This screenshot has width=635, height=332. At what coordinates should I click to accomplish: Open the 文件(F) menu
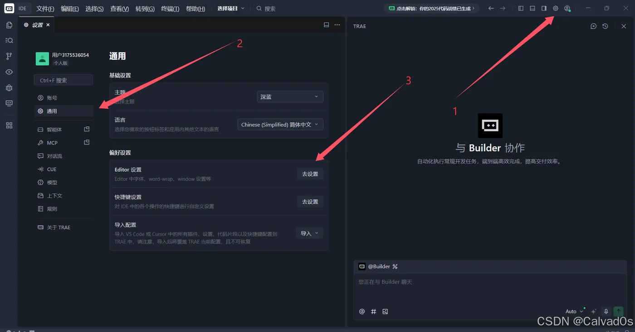coord(45,9)
